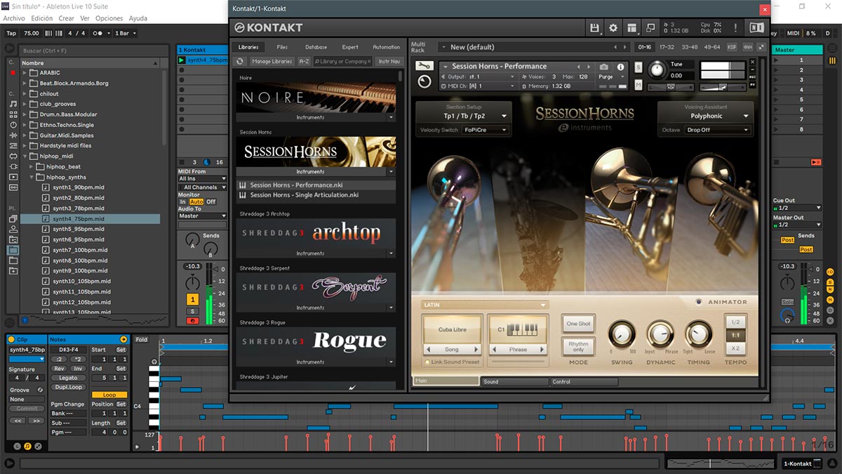Open the Instruments category icon in Ableton browser
The image size is (842, 474).
pyautogui.click(x=13, y=124)
